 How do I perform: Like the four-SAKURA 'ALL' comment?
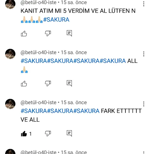24,84
